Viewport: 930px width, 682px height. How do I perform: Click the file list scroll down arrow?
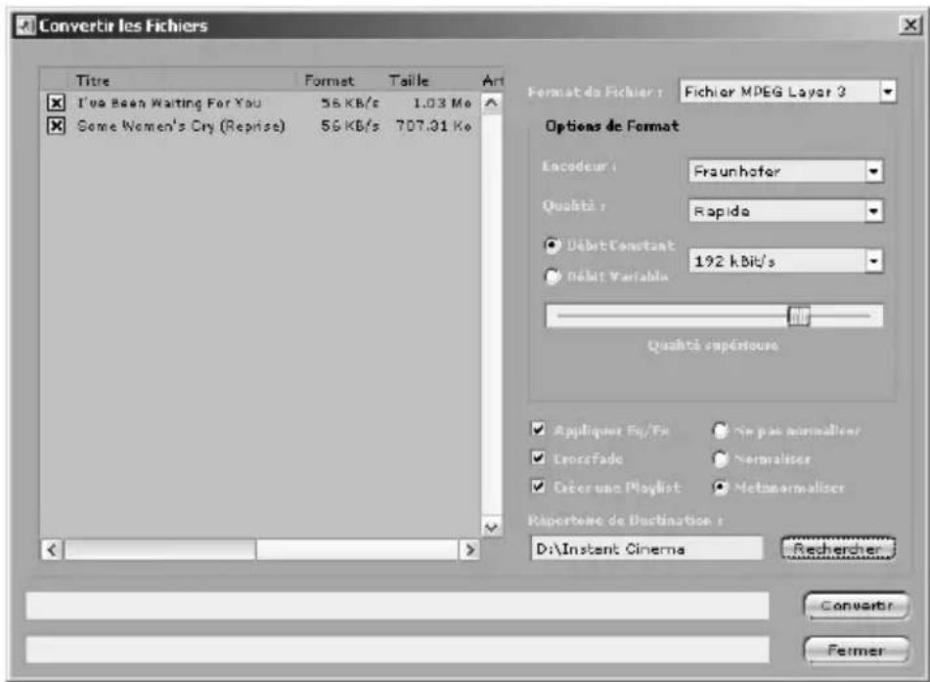491,527
